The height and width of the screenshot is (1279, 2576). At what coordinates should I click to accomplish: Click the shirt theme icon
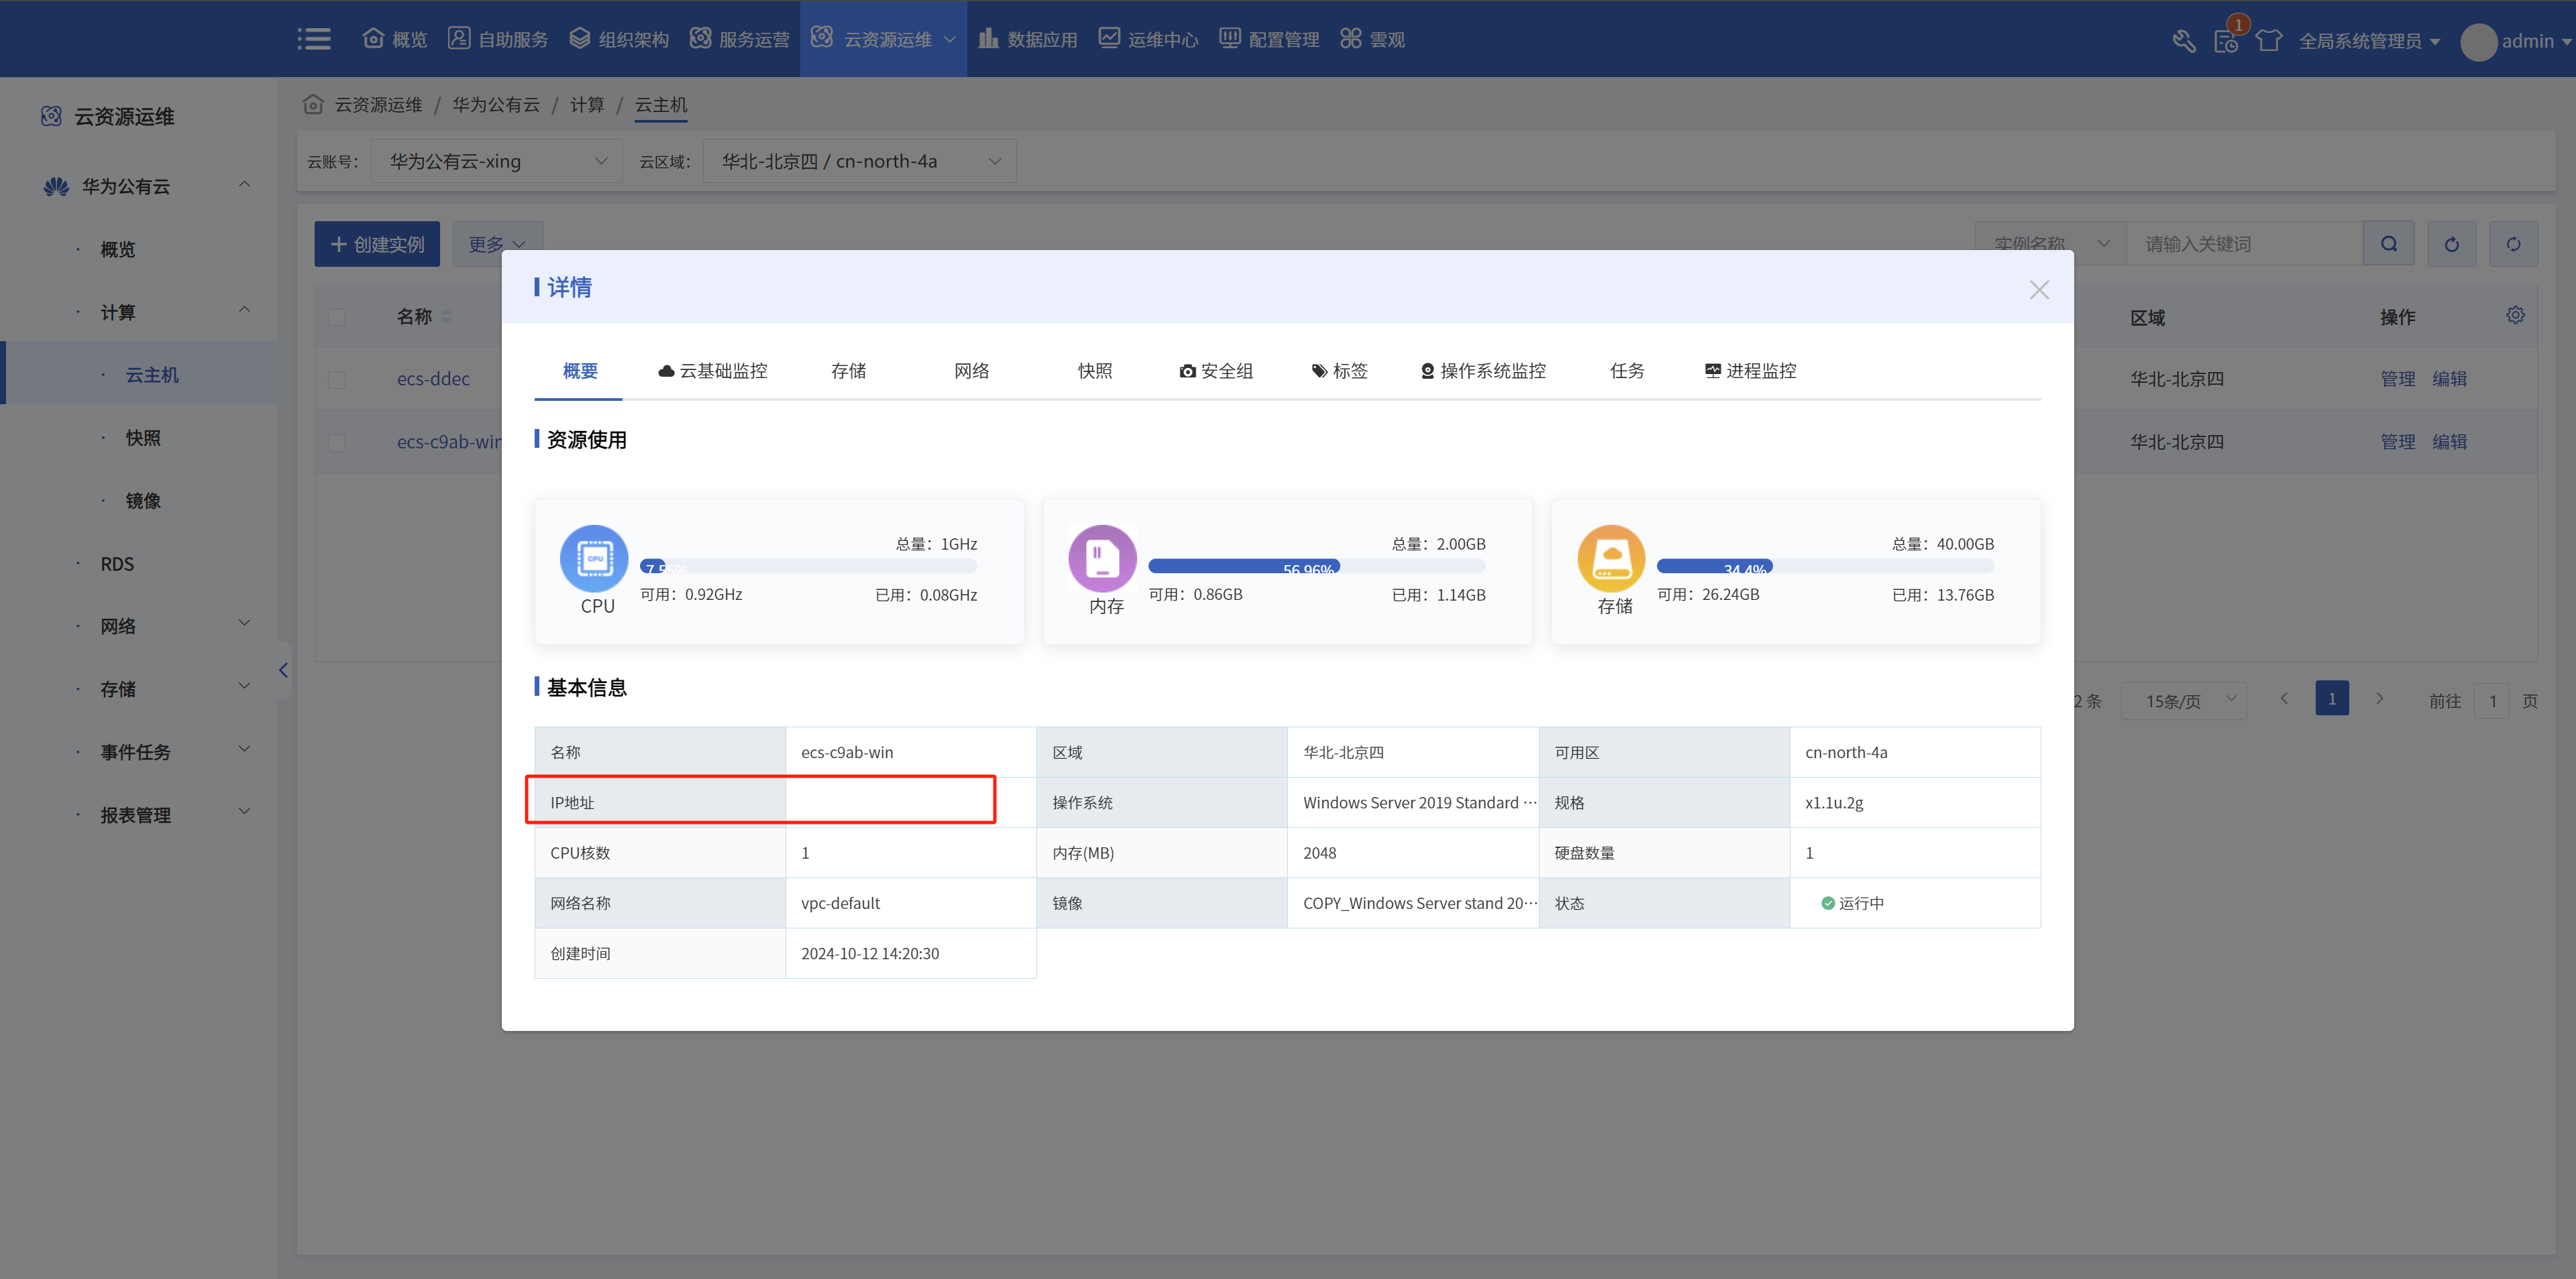point(2269,41)
